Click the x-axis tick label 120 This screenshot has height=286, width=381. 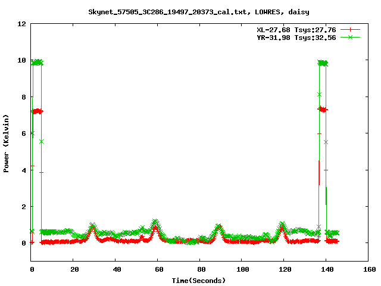click(285, 269)
